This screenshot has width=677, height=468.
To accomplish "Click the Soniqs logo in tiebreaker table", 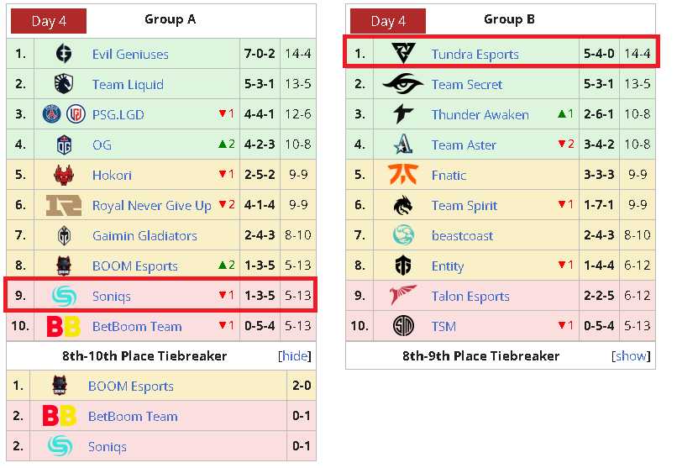I will 60,446.
